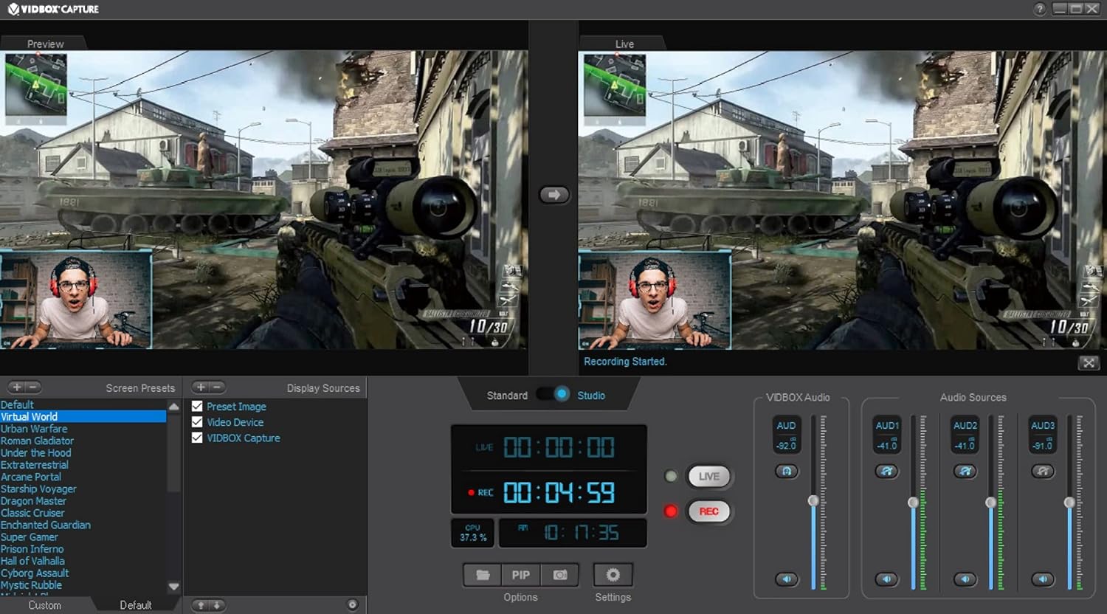Screen dimensions: 1107x614
Task: Mute the AUD1 channel speaker
Action: pos(887,579)
